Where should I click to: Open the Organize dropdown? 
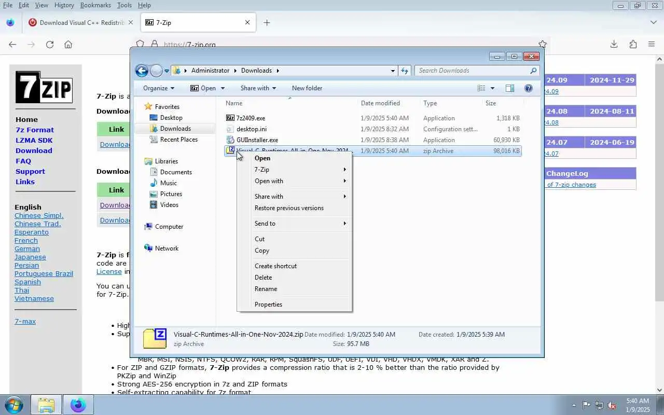click(x=159, y=88)
